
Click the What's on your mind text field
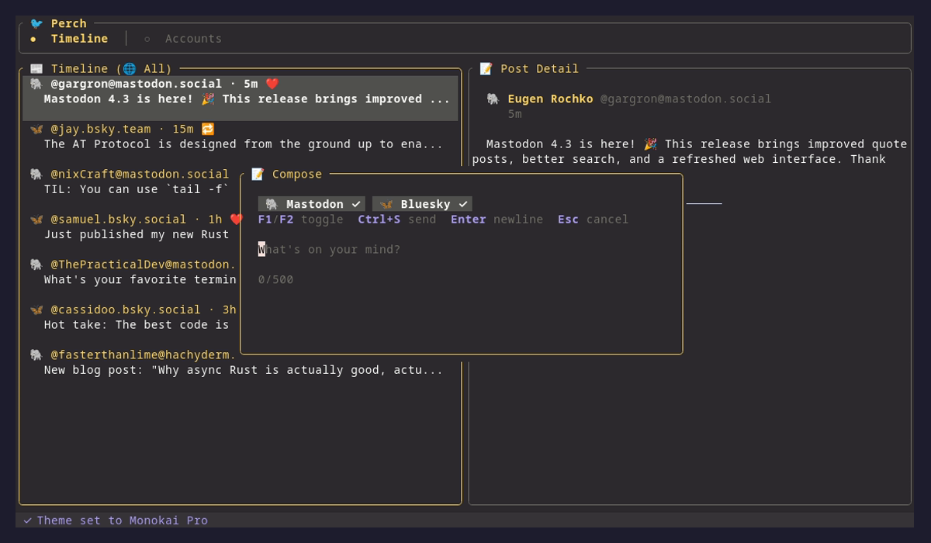pos(330,248)
